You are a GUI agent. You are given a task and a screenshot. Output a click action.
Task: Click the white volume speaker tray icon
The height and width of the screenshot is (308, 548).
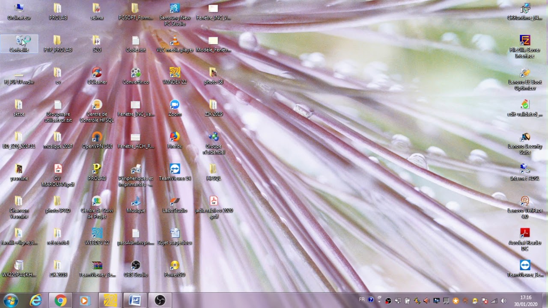tap(503, 301)
